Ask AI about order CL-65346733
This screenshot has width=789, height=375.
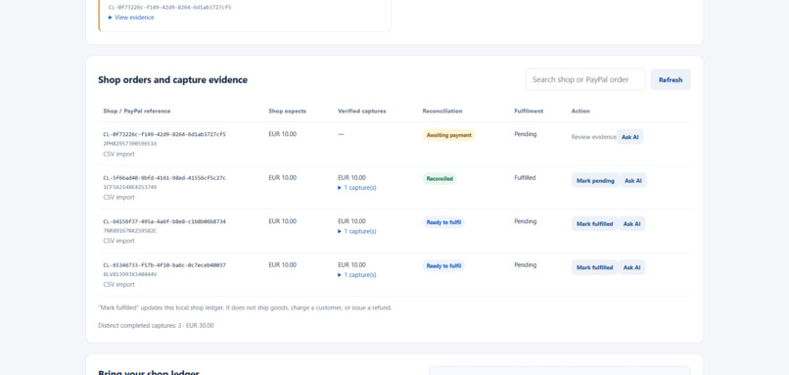click(632, 267)
